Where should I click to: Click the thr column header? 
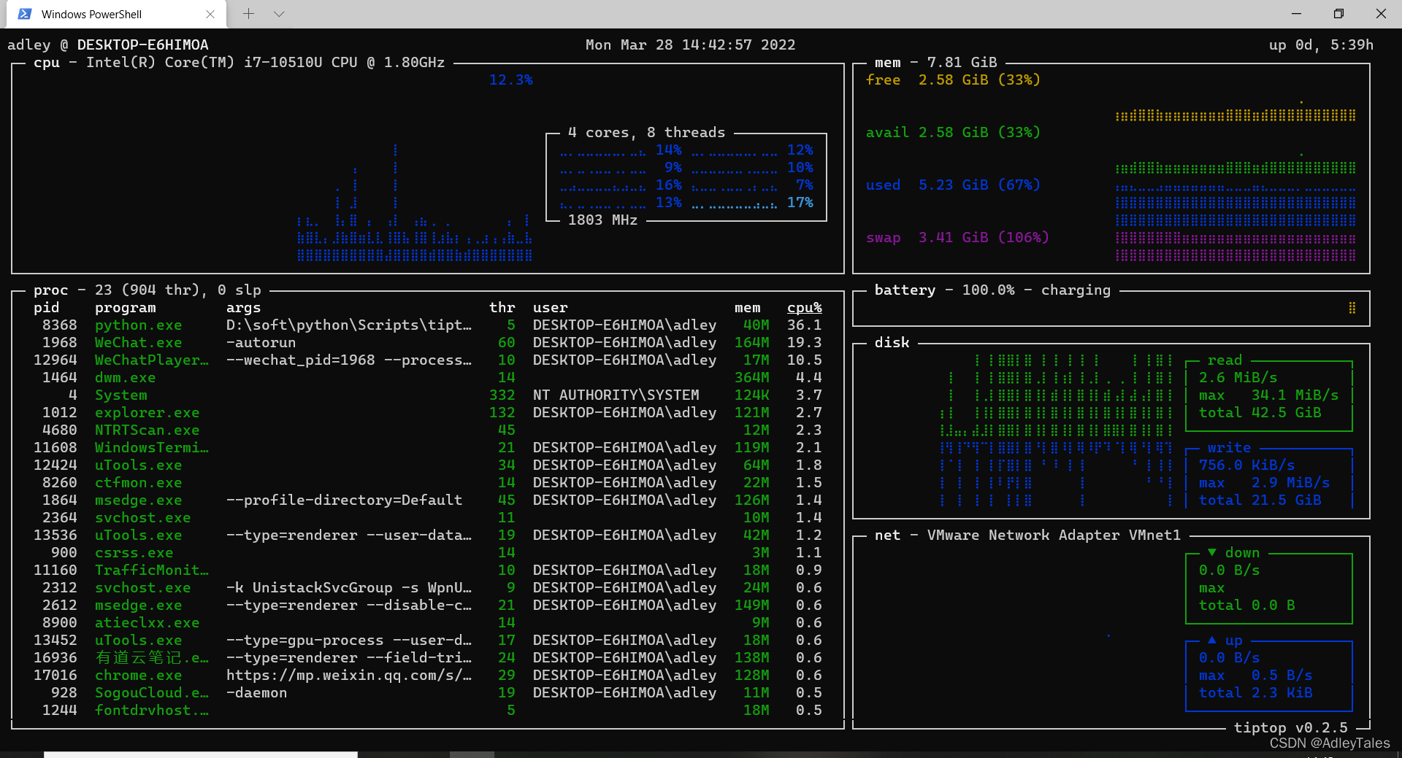[502, 308]
